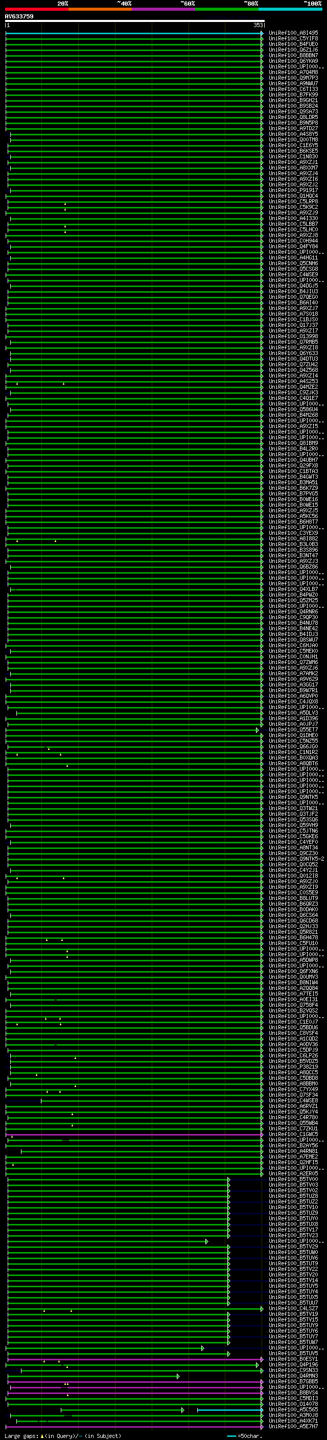327x1440 pixels.
Task: Select hit label UniRef100_Q66JG0
Action: (293, 746)
